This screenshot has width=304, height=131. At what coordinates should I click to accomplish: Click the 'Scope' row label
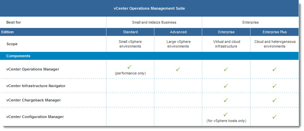pyautogui.click(x=12, y=44)
